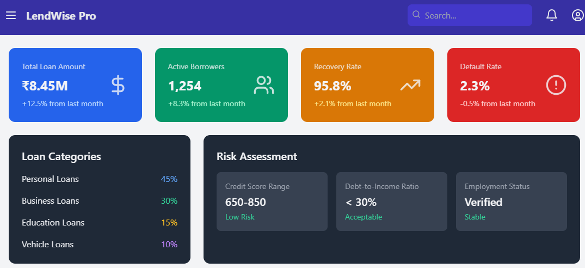This screenshot has height=268, width=585.
Task: Focus the Search input field
Action: (x=473, y=16)
